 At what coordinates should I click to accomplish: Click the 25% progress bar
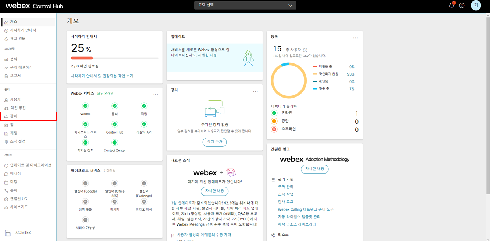115,58
